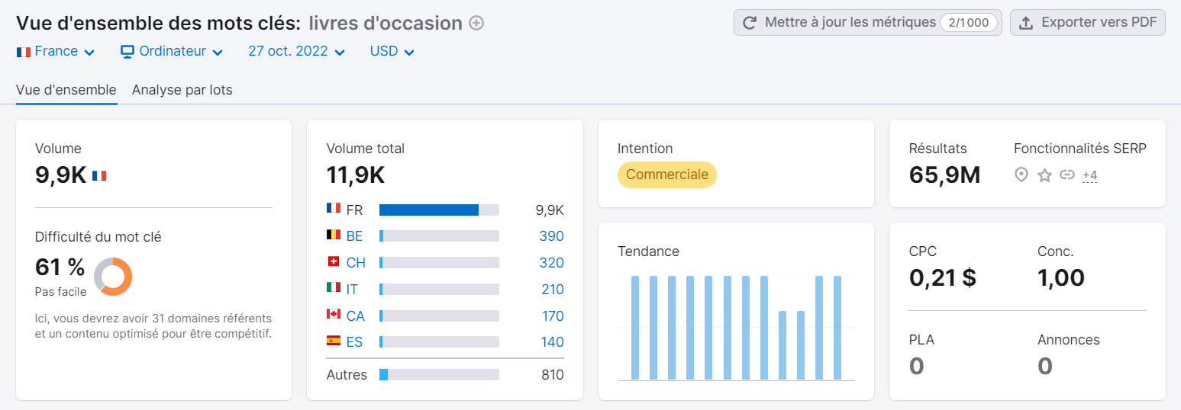
Task: Open the 27 oct. 2022 date dropdown
Action: pos(296,52)
